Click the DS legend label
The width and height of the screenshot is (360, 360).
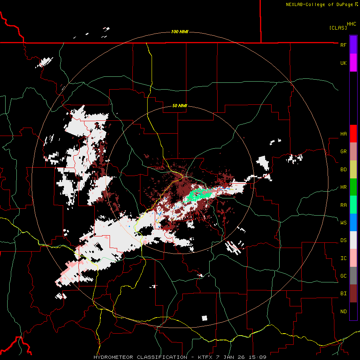click(343, 240)
